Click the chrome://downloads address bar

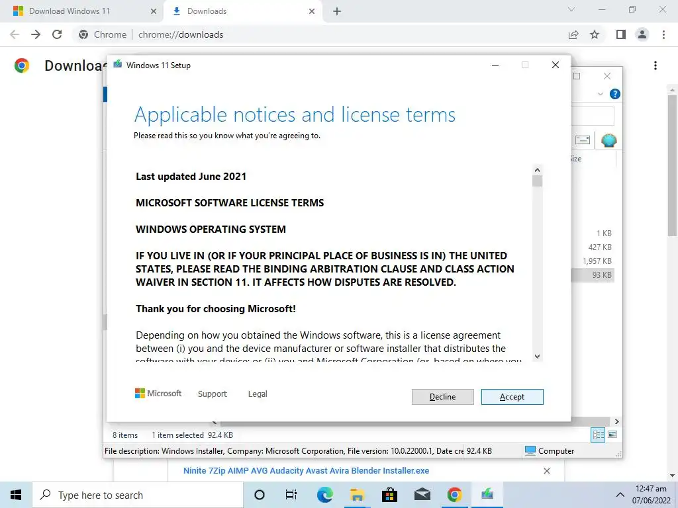click(x=320, y=34)
